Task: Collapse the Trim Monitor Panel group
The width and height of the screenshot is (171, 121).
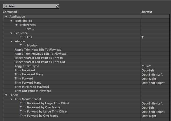Action: [12, 99]
